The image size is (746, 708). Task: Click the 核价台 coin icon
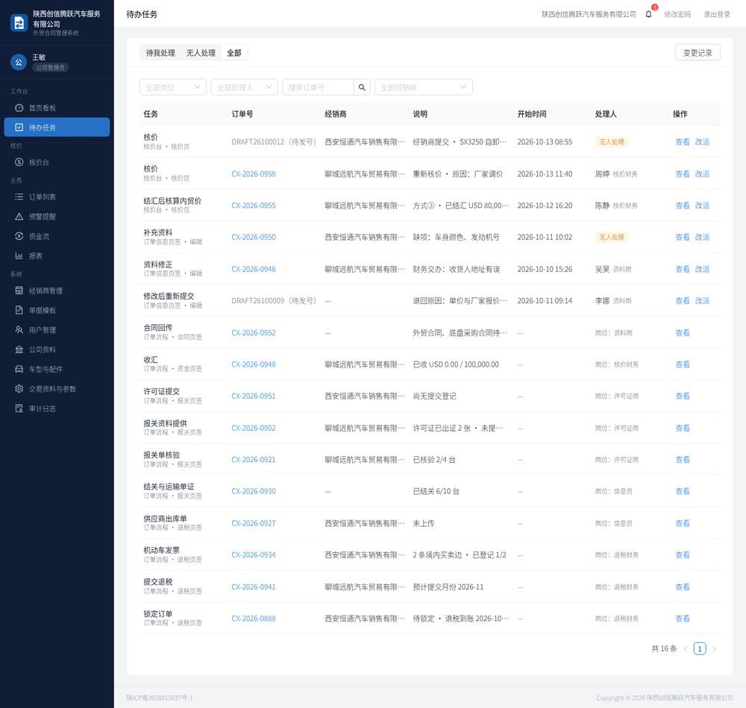pos(19,162)
